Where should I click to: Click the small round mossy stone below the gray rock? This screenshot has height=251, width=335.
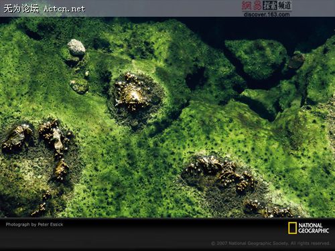pos(79,86)
